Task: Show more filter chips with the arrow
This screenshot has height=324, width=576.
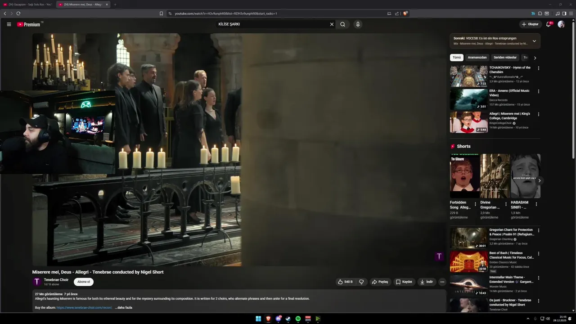Action: tap(535, 58)
